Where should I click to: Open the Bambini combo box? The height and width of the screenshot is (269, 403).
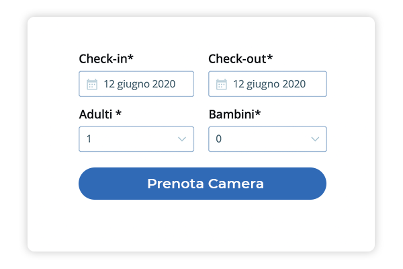(x=267, y=139)
